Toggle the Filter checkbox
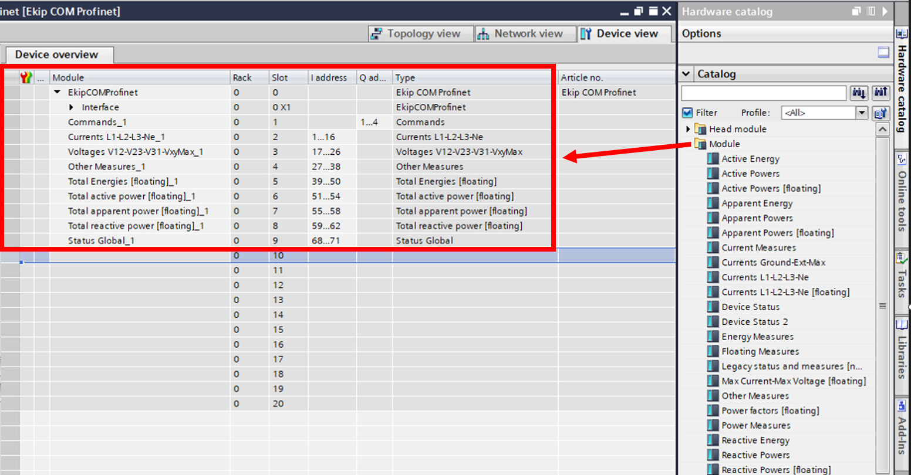The width and height of the screenshot is (911, 475). (687, 113)
